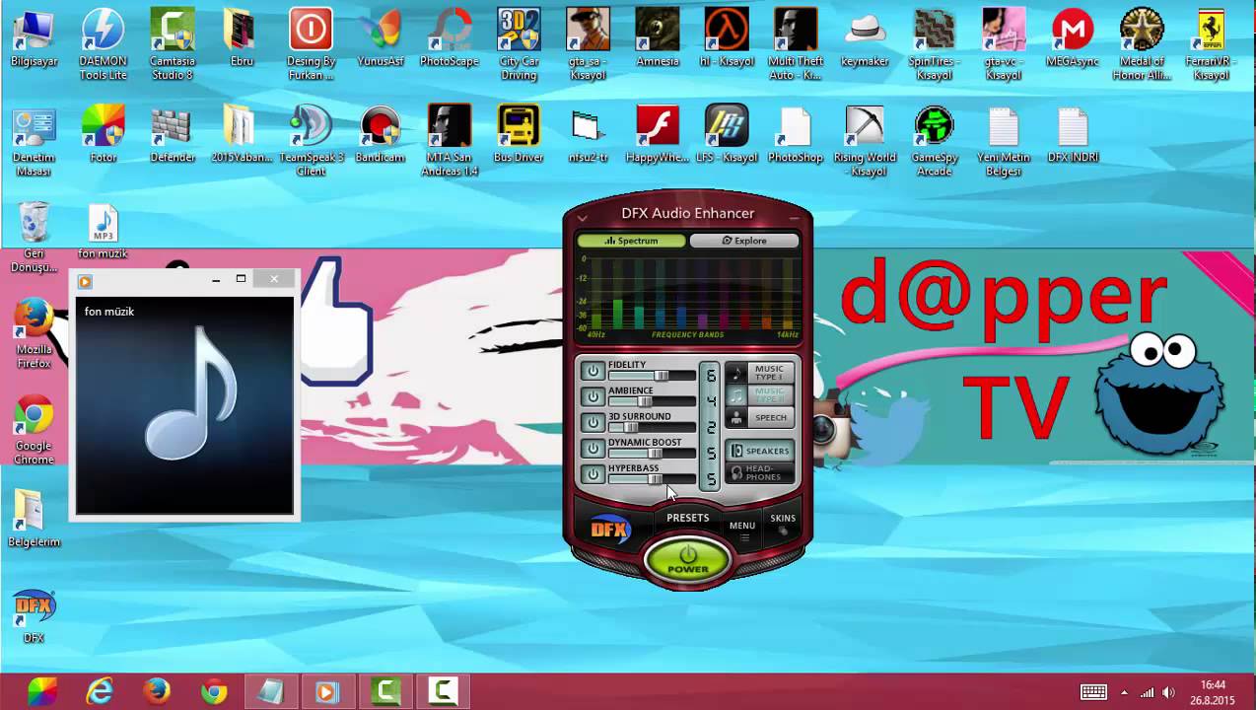Open TeamSpeak 3 Client shortcut
This screenshot has height=710, width=1256.
(312, 142)
